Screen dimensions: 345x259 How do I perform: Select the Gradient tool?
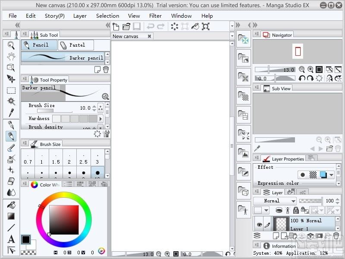[11, 216]
